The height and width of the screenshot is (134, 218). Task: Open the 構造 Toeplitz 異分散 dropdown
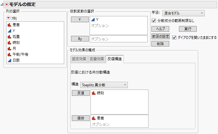104,85
